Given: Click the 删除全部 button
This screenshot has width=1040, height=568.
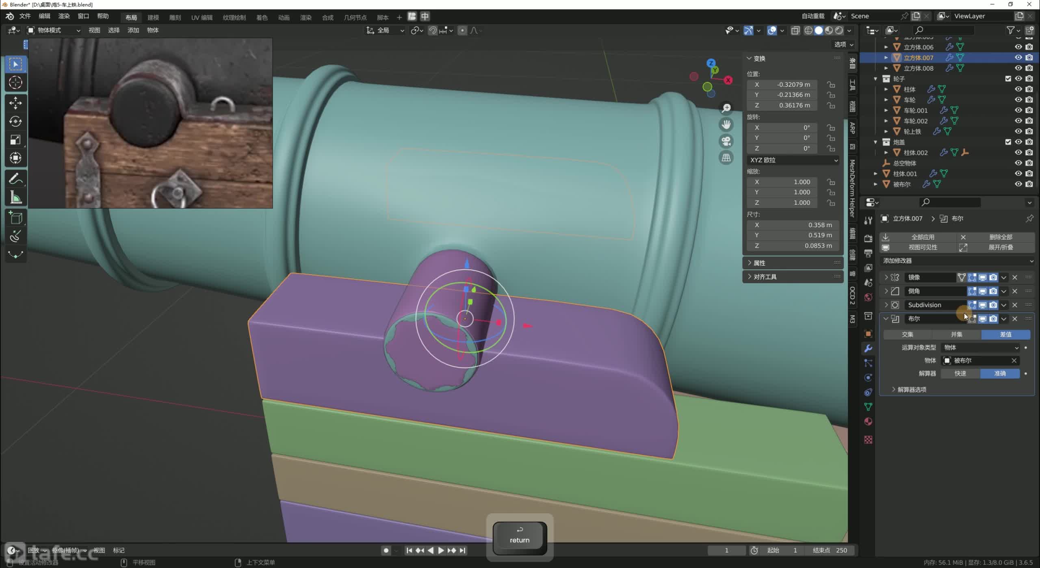Looking at the screenshot, I should tap(996, 237).
